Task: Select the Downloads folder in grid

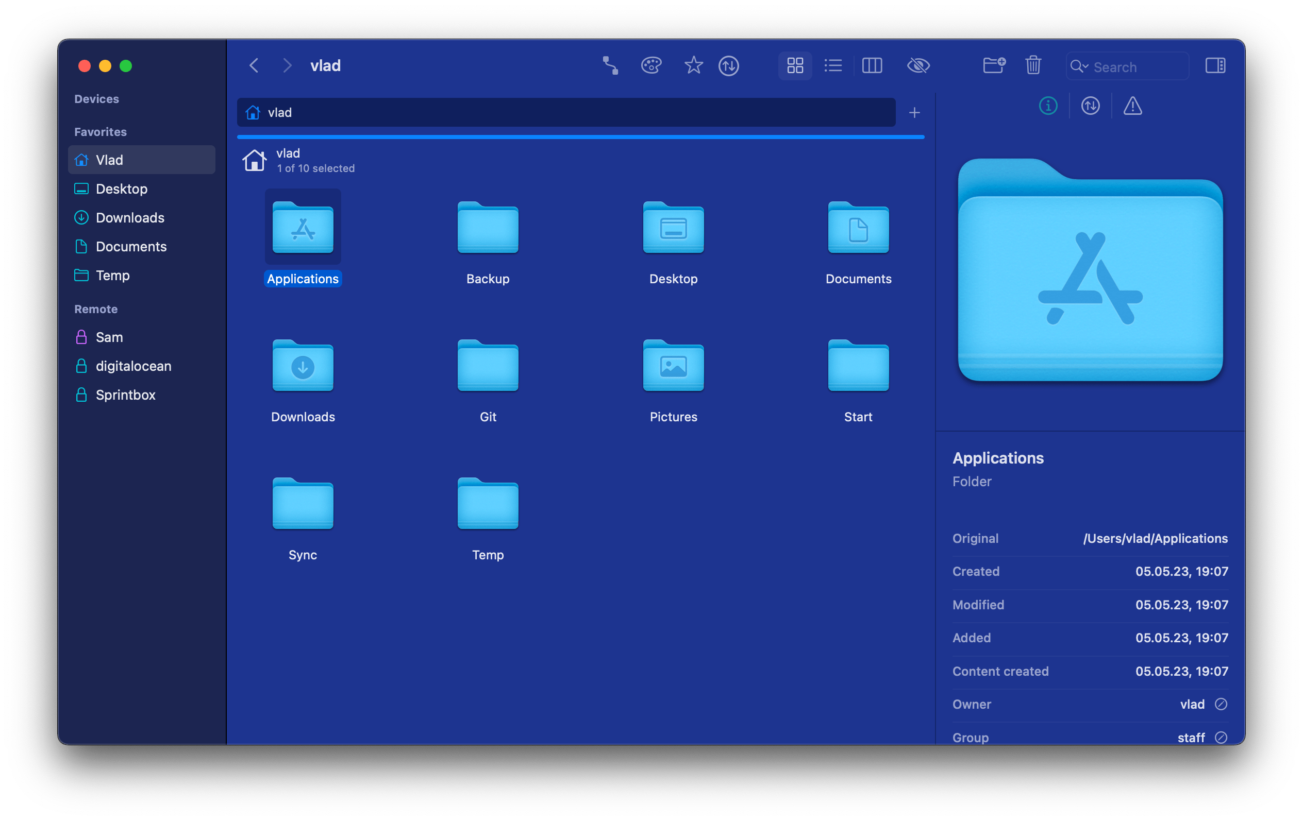Action: coord(303,366)
